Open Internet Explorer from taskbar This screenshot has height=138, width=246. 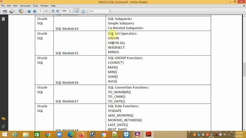pos(15,135)
